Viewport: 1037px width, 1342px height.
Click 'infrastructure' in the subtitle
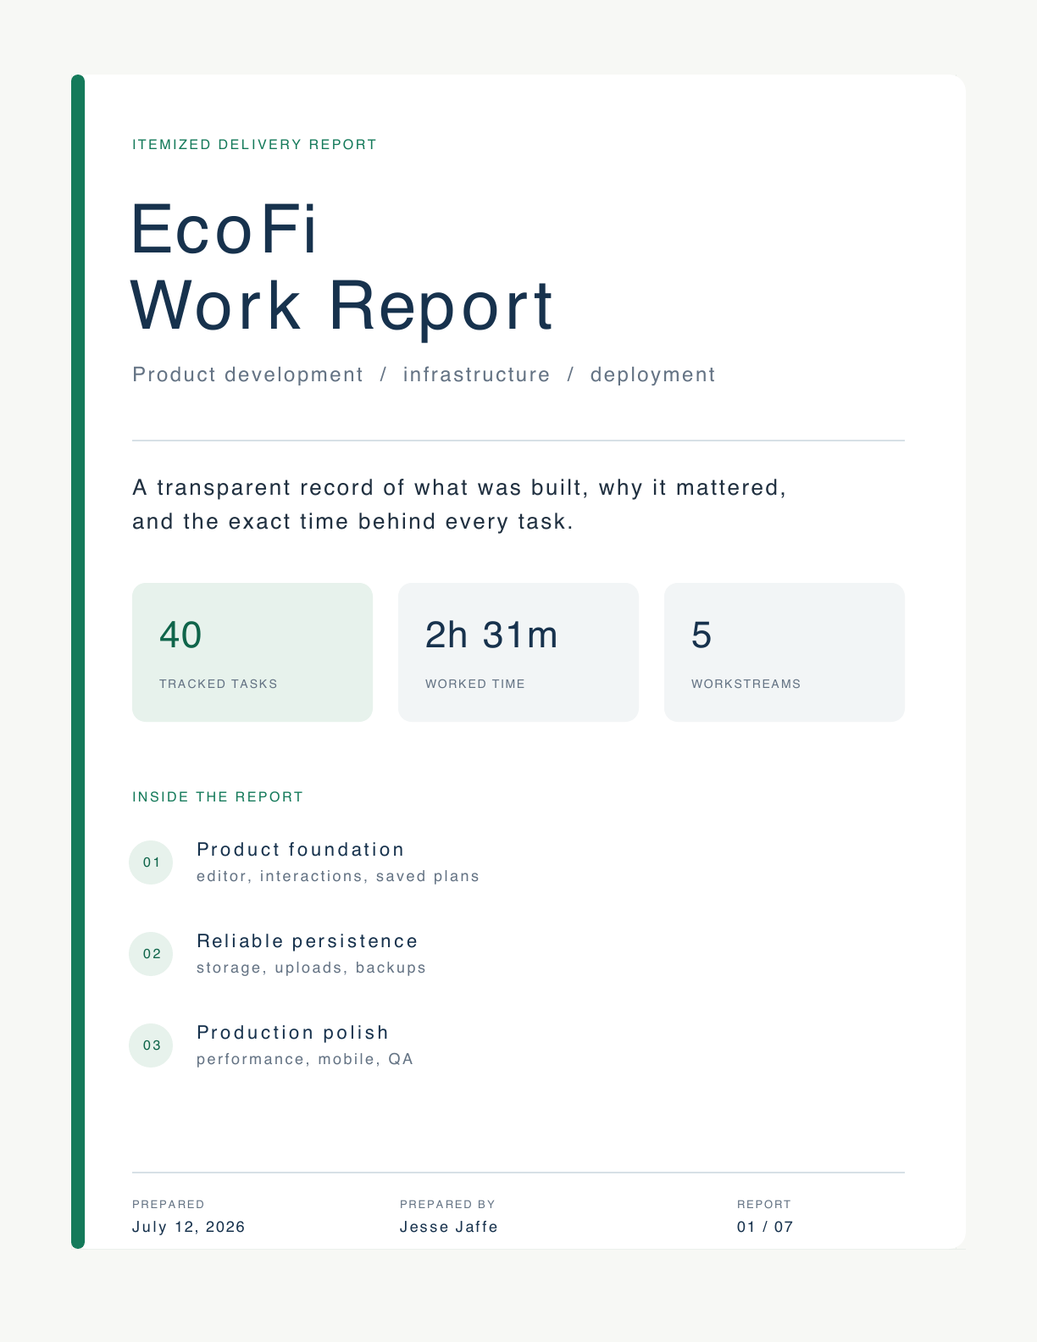pyautogui.click(x=476, y=374)
